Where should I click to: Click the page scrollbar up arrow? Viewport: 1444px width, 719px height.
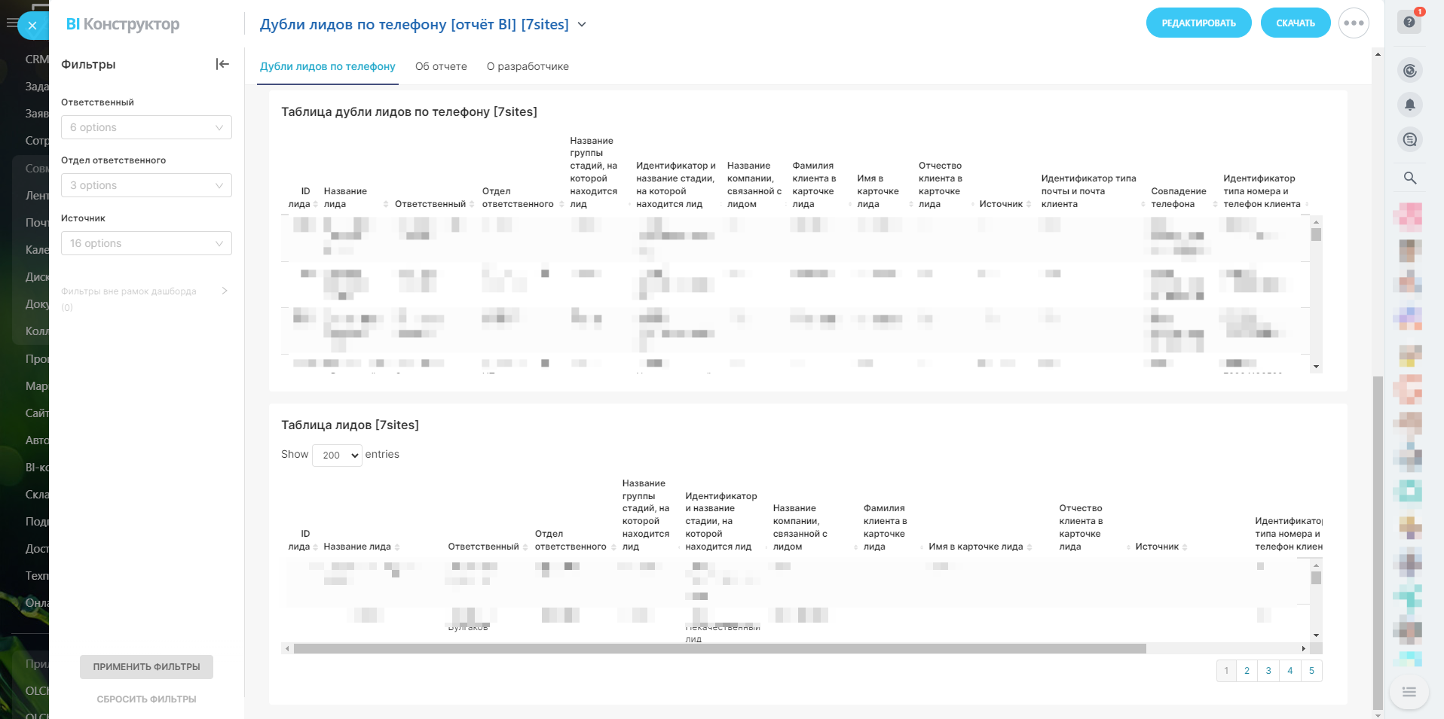[x=1378, y=54]
